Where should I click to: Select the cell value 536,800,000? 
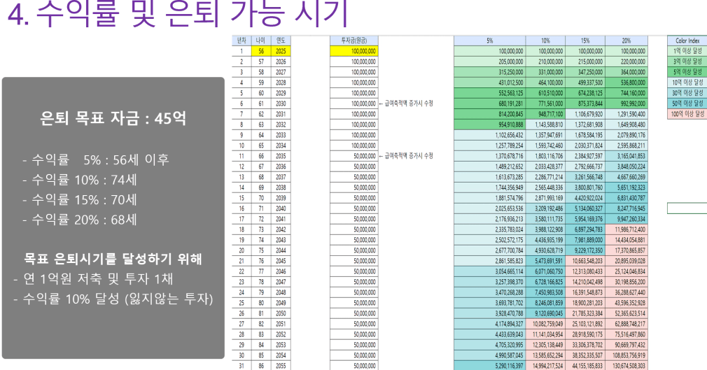626,83
